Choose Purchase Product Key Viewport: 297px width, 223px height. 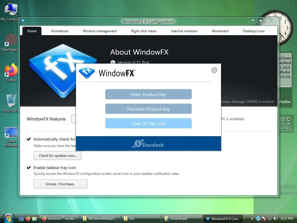[x=148, y=109]
